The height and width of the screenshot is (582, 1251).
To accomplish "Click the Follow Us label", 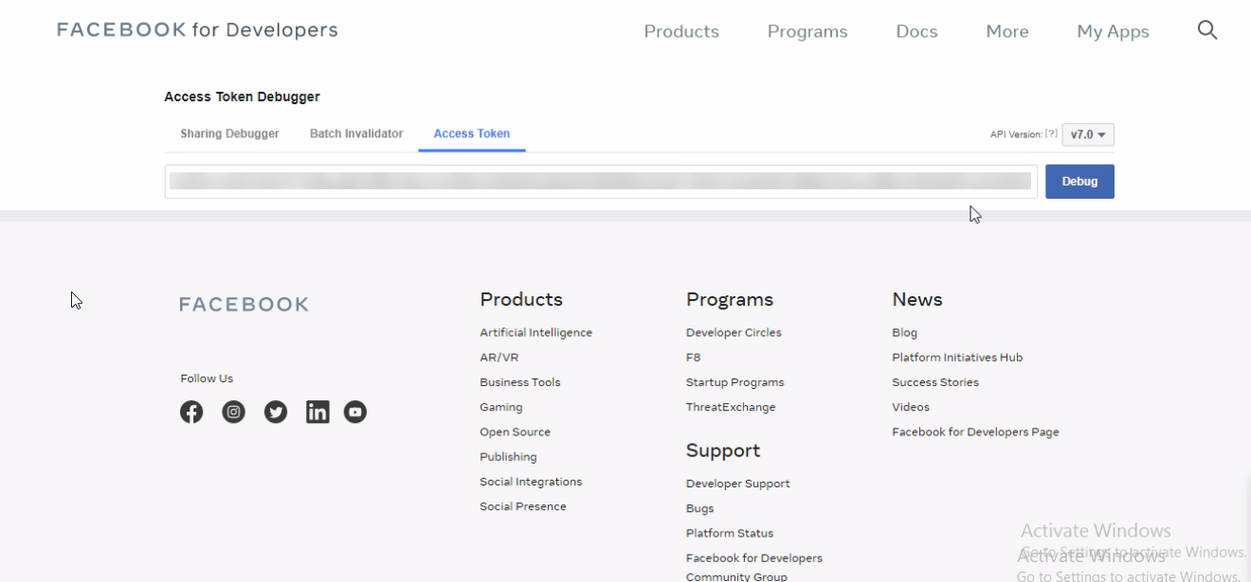I will (207, 379).
